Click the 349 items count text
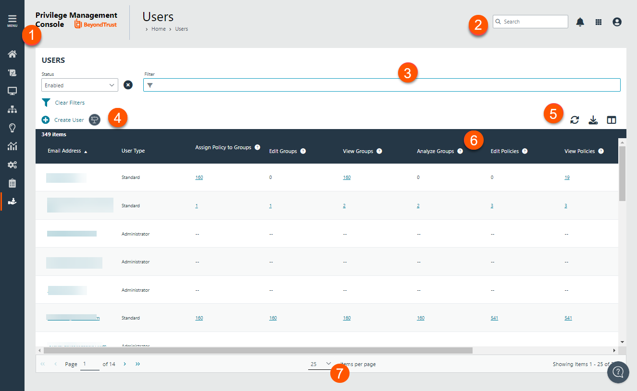The width and height of the screenshot is (637, 391). tap(54, 135)
